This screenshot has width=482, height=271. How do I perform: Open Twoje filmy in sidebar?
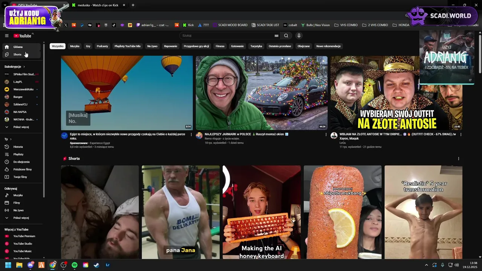coord(21,177)
